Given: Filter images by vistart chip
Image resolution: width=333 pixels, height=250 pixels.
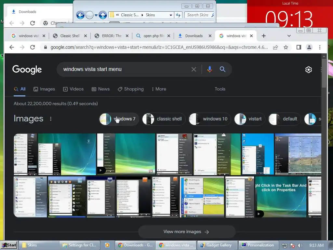Looking at the screenshot, I should click(x=249, y=119).
